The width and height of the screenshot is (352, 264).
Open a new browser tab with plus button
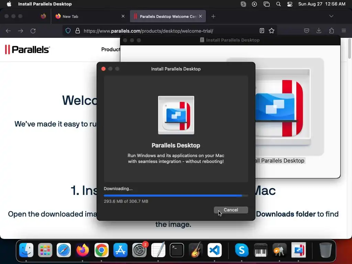[213, 16]
